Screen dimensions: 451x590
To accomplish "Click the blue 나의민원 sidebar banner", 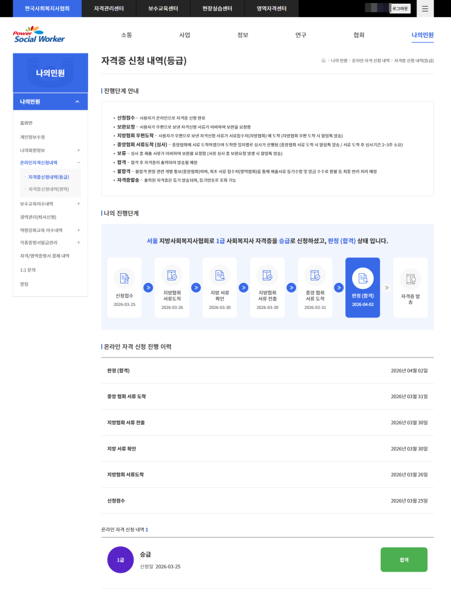I will 50,73.
